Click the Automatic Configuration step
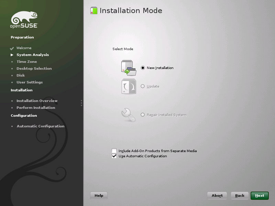Screen dimensions: 275x206 point(41,126)
